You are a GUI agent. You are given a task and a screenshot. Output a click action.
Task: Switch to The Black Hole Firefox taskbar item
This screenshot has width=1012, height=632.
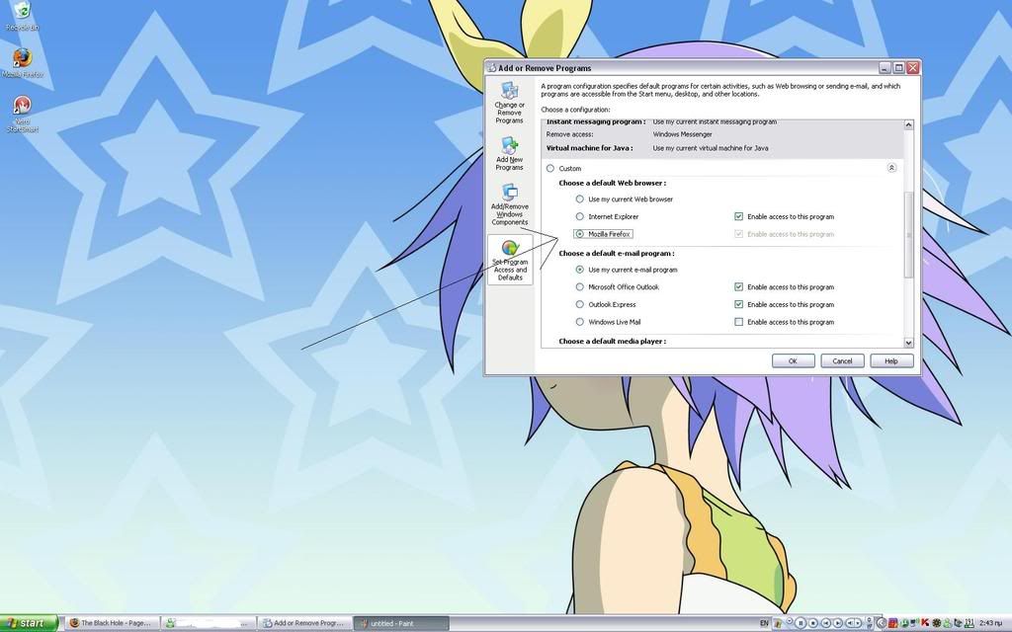click(x=111, y=623)
